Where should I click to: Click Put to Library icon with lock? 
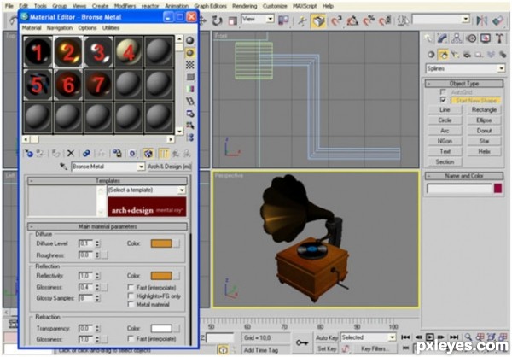[117, 154]
